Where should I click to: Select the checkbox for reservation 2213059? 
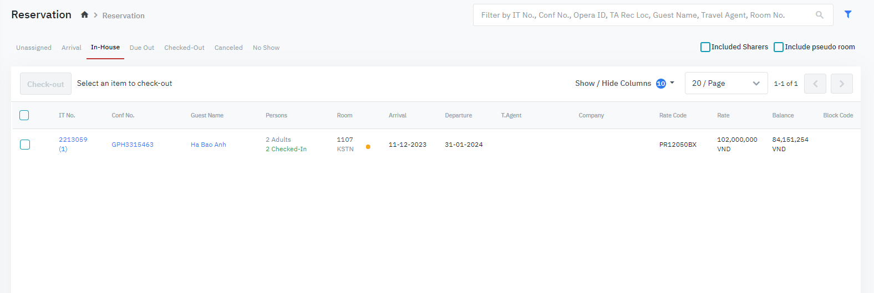[x=25, y=145]
